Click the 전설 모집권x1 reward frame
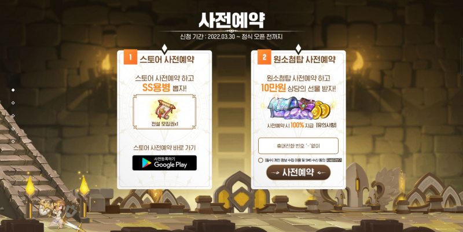 coord(164,112)
